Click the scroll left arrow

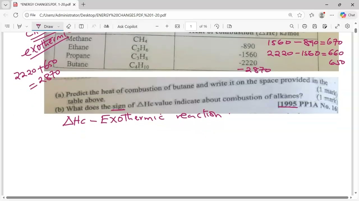(x=4, y=198)
